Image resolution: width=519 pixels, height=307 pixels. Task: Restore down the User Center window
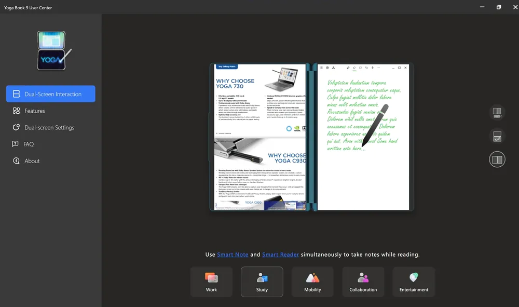tap(498, 7)
